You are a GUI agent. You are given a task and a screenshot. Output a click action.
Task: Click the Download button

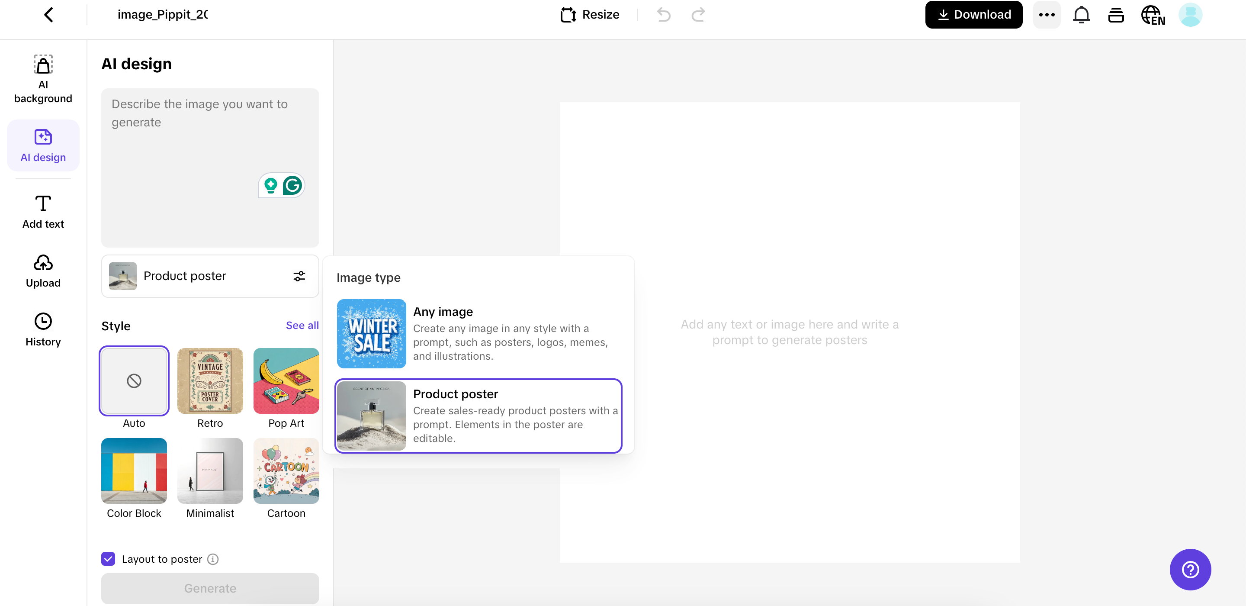973,15
